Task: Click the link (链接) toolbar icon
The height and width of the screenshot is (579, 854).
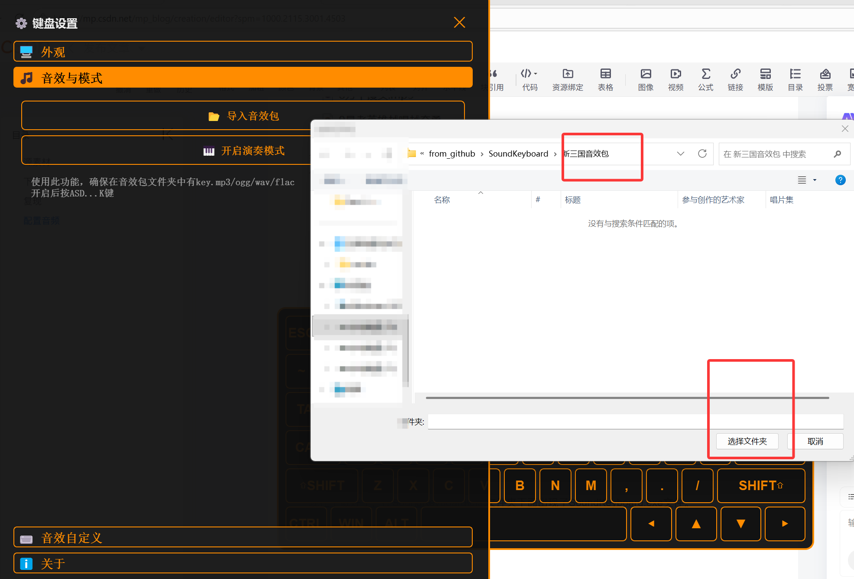Action: 735,79
